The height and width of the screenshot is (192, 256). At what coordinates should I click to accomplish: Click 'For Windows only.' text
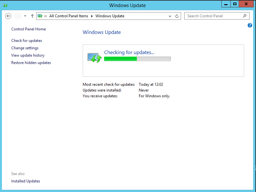[154, 96]
